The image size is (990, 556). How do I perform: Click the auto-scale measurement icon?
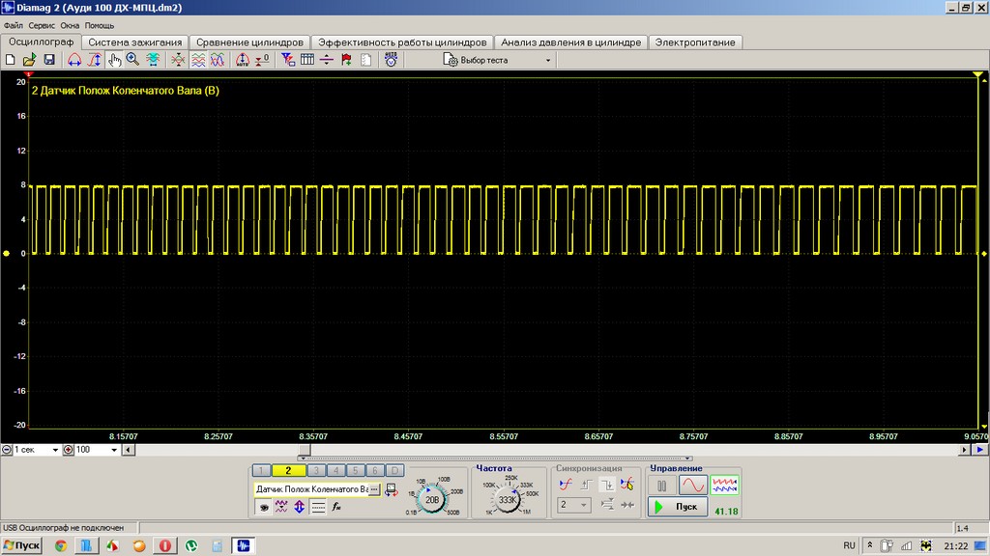243,60
